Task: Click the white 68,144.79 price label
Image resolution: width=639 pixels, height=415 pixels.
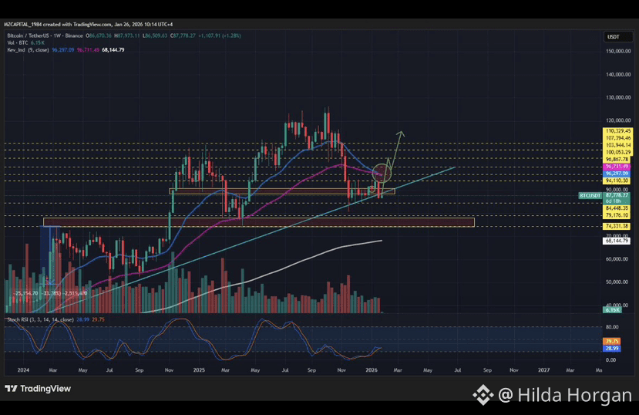Action: click(617, 241)
